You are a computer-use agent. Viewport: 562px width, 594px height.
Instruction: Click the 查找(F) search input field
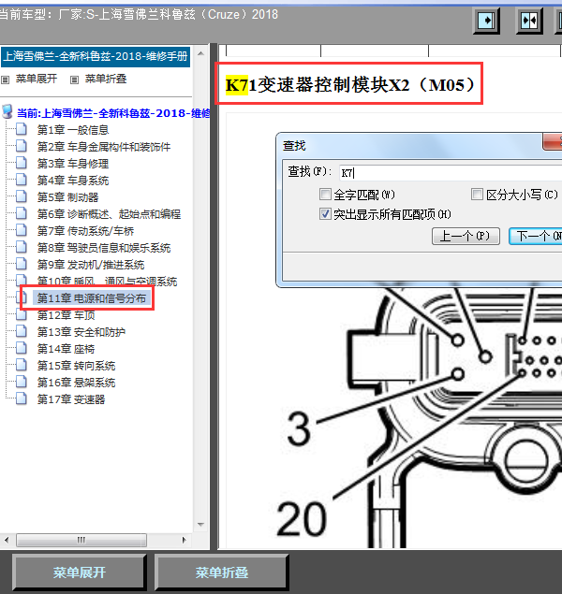tap(451, 173)
